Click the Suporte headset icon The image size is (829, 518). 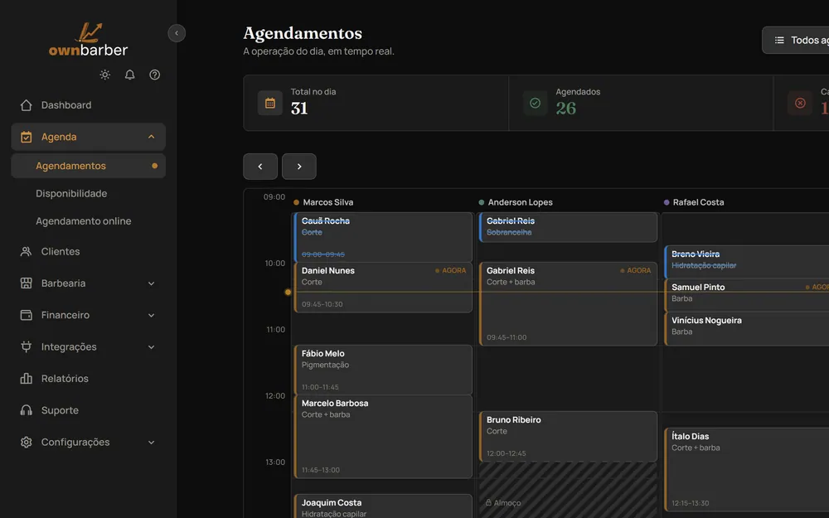tap(26, 410)
